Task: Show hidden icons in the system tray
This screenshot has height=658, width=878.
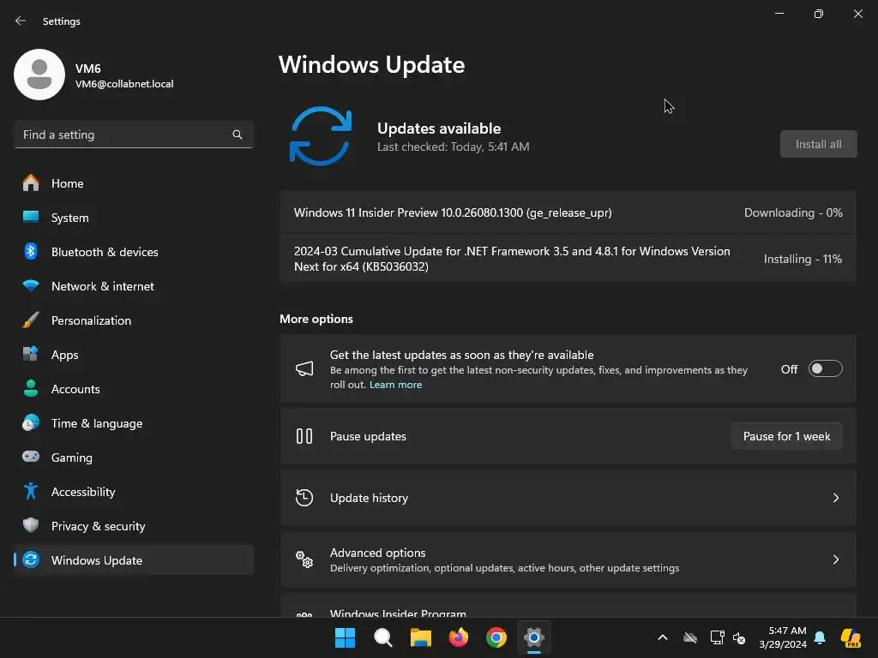Action: point(663,637)
